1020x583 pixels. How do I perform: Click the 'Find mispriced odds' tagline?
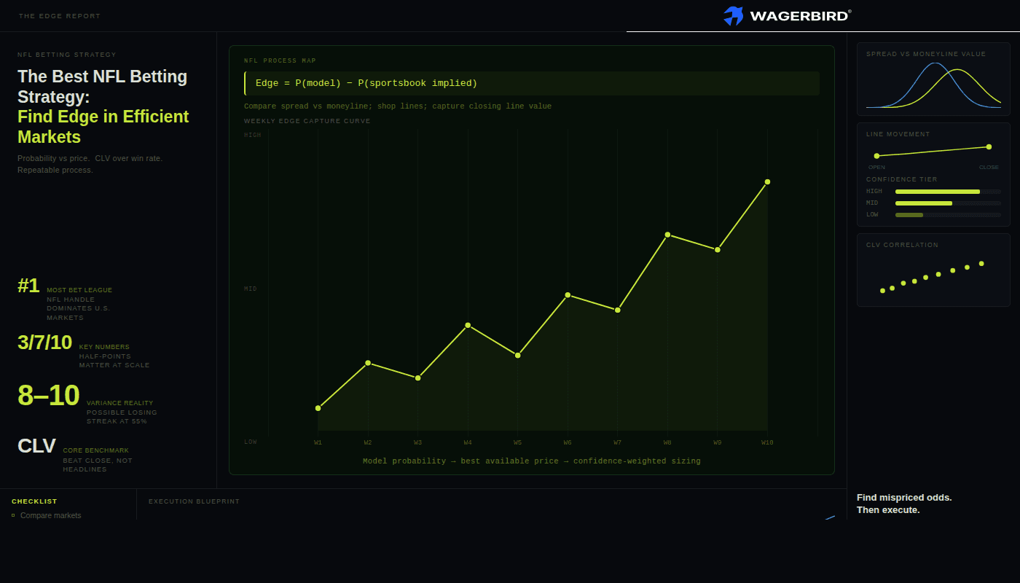904,498
